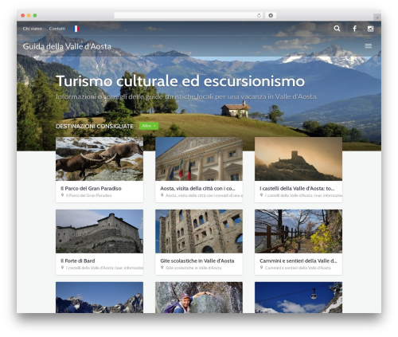Image resolution: width=398 pixels, height=337 pixels.
Task: Click the snowy mountain peaks photo
Action: 99,297
